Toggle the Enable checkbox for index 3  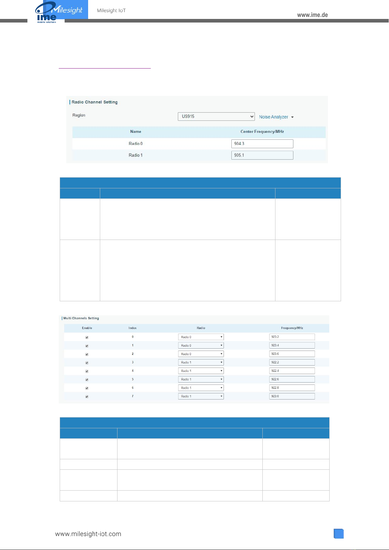click(87, 363)
